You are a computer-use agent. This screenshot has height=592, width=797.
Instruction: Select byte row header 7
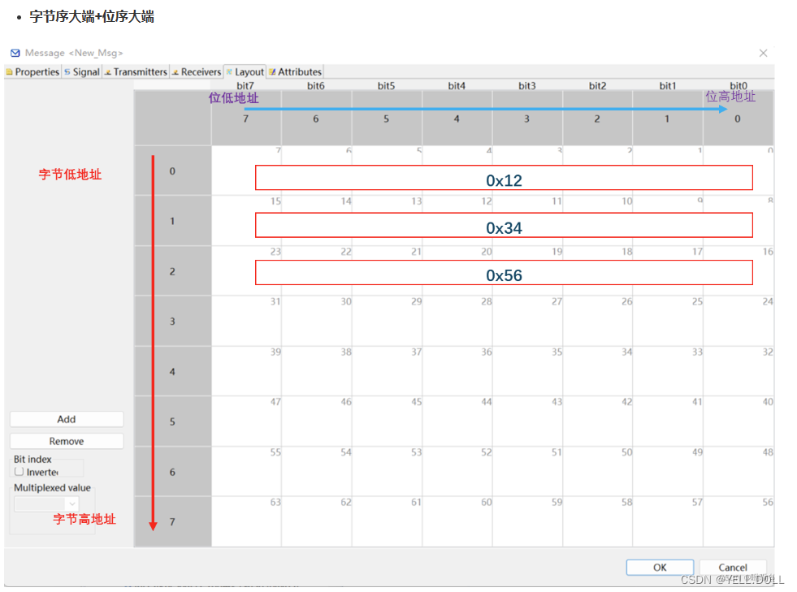click(x=173, y=522)
